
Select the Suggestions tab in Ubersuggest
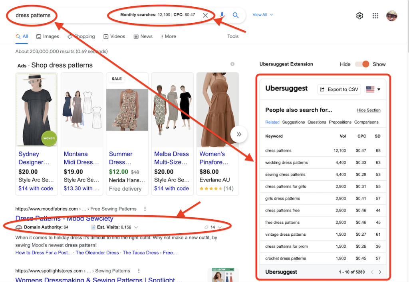pos(294,122)
